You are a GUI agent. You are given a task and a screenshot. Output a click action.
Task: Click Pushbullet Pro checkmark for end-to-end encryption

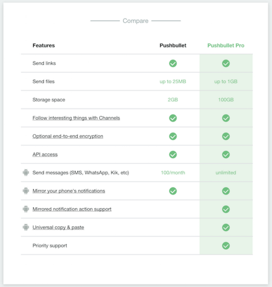click(x=226, y=136)
